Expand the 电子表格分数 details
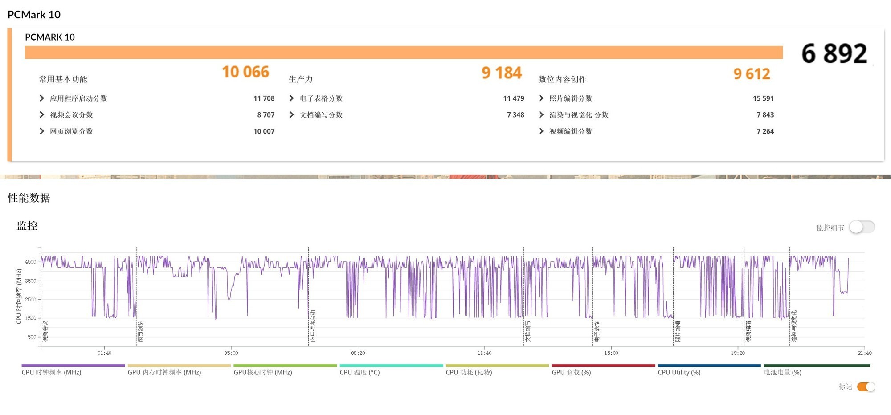The width and height of the screenshot is (891, 415). pos(291,98)
